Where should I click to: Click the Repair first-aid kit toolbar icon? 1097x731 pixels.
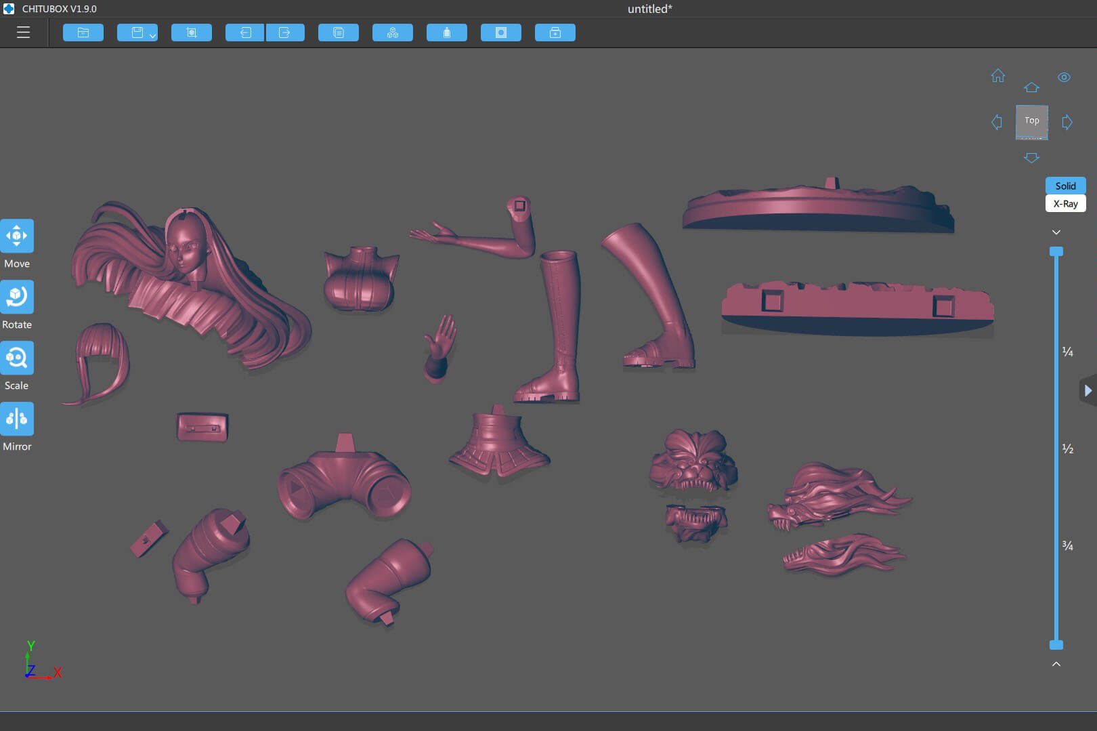point(555,33)
